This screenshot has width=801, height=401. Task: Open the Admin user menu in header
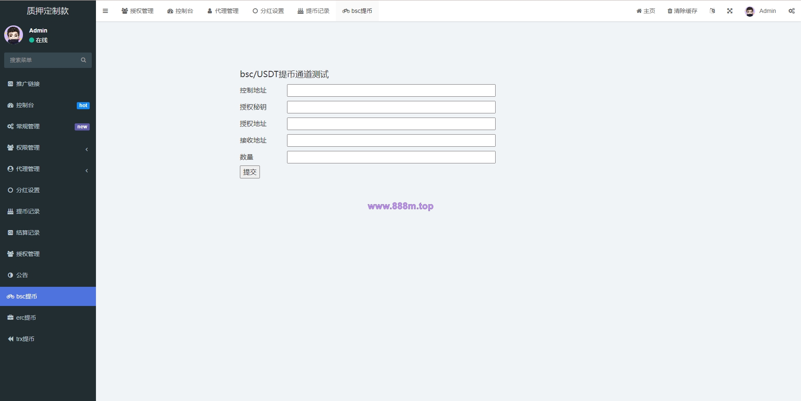[761, 11]
